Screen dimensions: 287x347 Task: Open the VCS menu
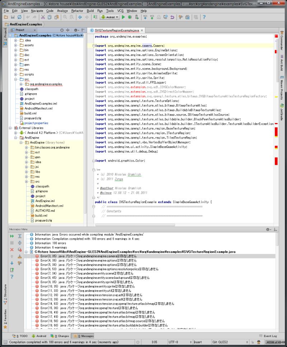[x=121, y=10]
